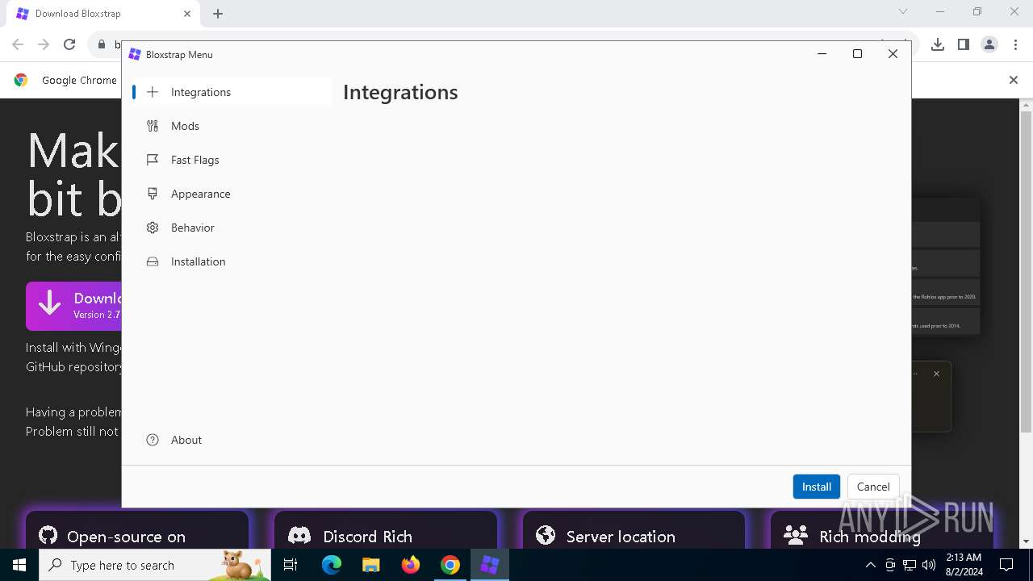Launch Firefox from taskbar
The width and height of the screenshot is (1033, 581).
(411, 565)
